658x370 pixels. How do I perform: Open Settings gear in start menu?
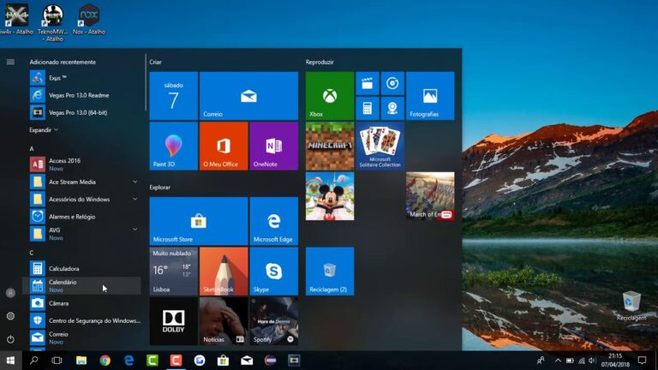[x=10, y=316]
